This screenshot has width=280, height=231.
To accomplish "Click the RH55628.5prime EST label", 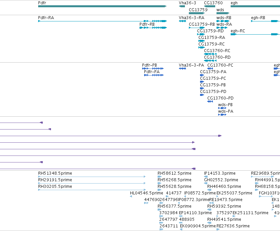I will 174,187.
